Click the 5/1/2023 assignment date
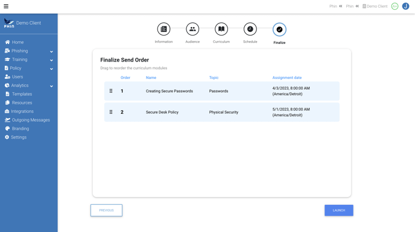Viewport: 415px width, 232px height. [291, 112]
